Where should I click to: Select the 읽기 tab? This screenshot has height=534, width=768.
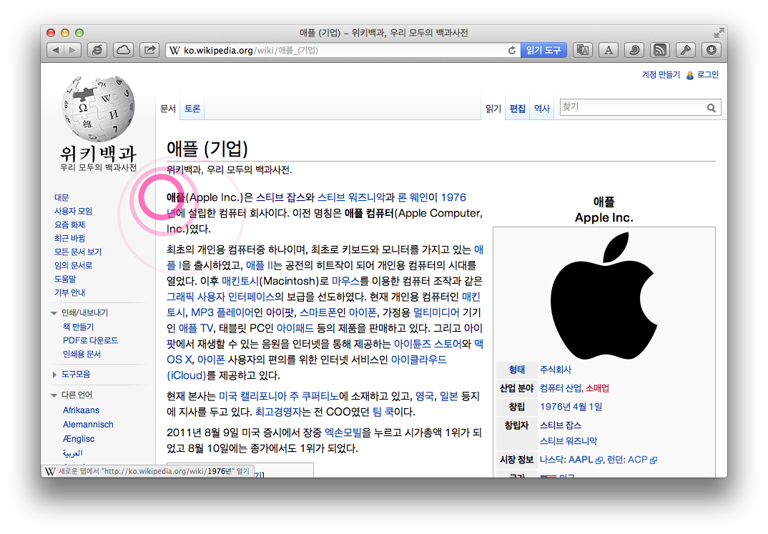point(493,109)
